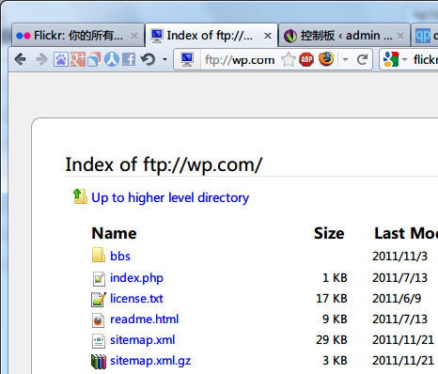Open Up to higher level directory link
Screen dimensions: 438x374
pyautogui.click(x=170, y=198)
